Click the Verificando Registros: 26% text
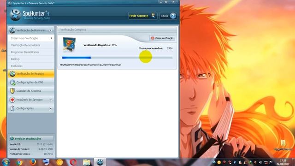This screenshot has height=166, width=295. 100,45
